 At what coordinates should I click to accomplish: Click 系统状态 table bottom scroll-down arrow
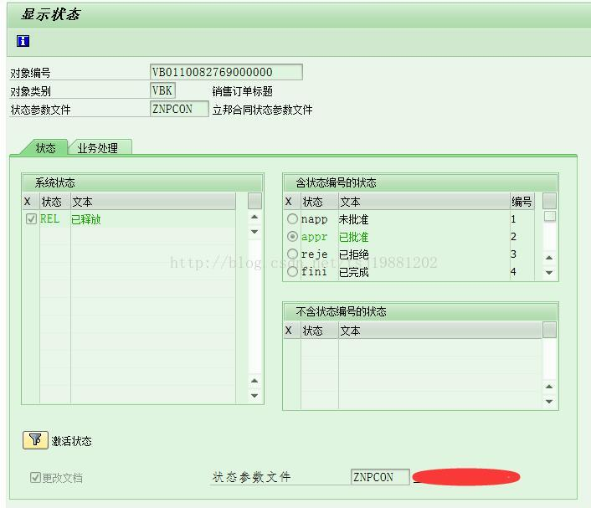tap(254, 395)
